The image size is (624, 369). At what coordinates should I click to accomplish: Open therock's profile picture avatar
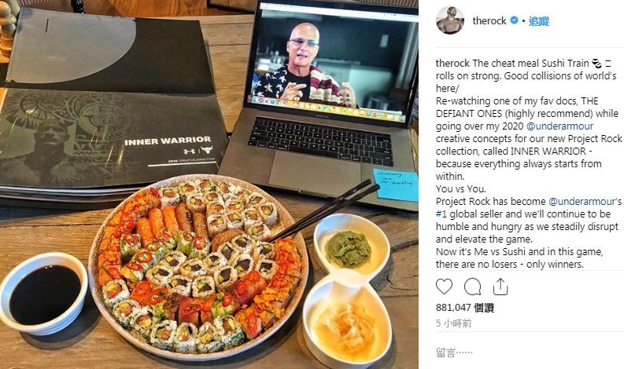point(450,20)
